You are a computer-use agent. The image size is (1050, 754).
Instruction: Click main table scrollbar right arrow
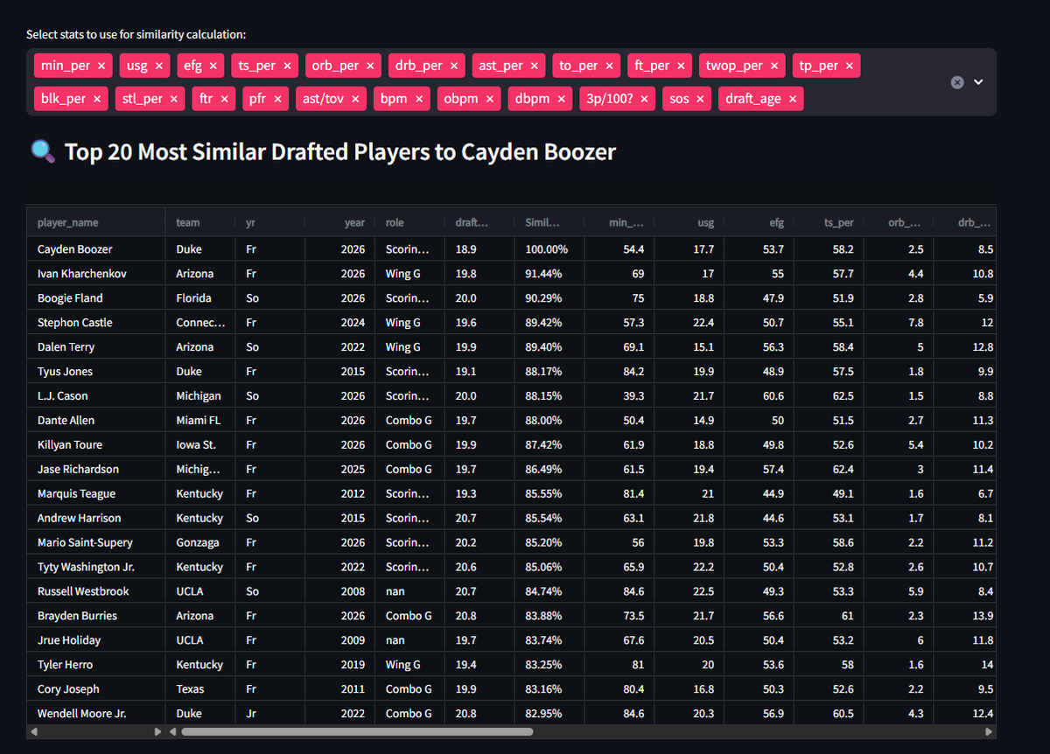pyautogui.click(x=989, y=731)
